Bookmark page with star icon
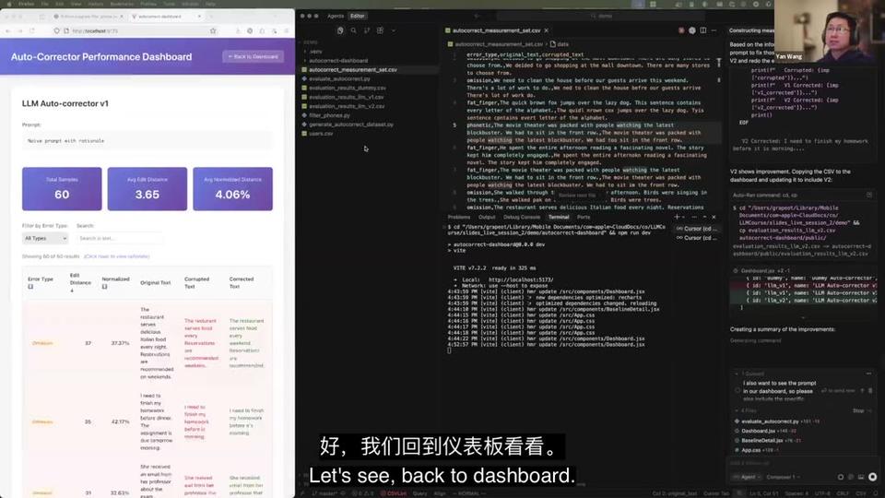Screen dimensions: 885x498 213,31
